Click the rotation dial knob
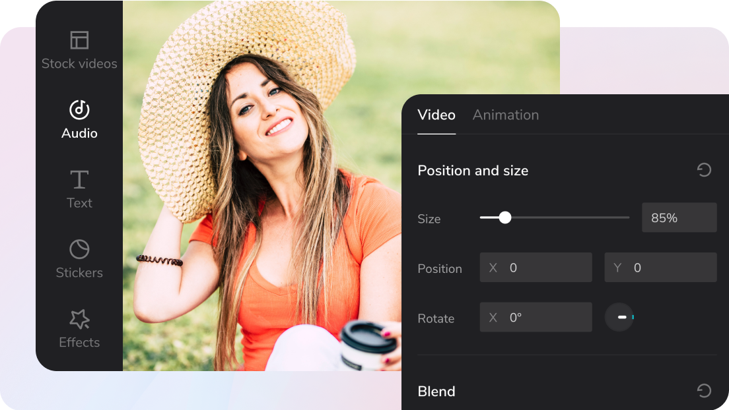729x410 pixels. click(619, 317)
